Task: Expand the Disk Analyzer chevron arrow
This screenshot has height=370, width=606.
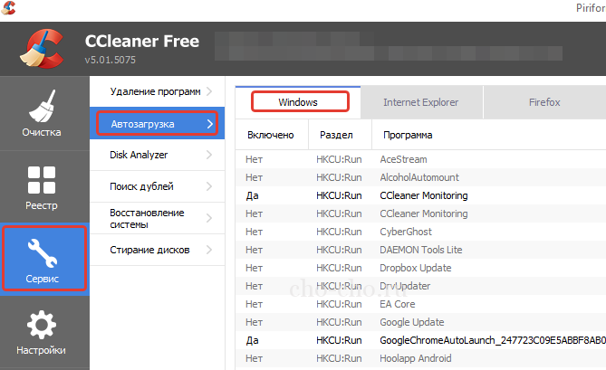Action: (x=209, y=155)
